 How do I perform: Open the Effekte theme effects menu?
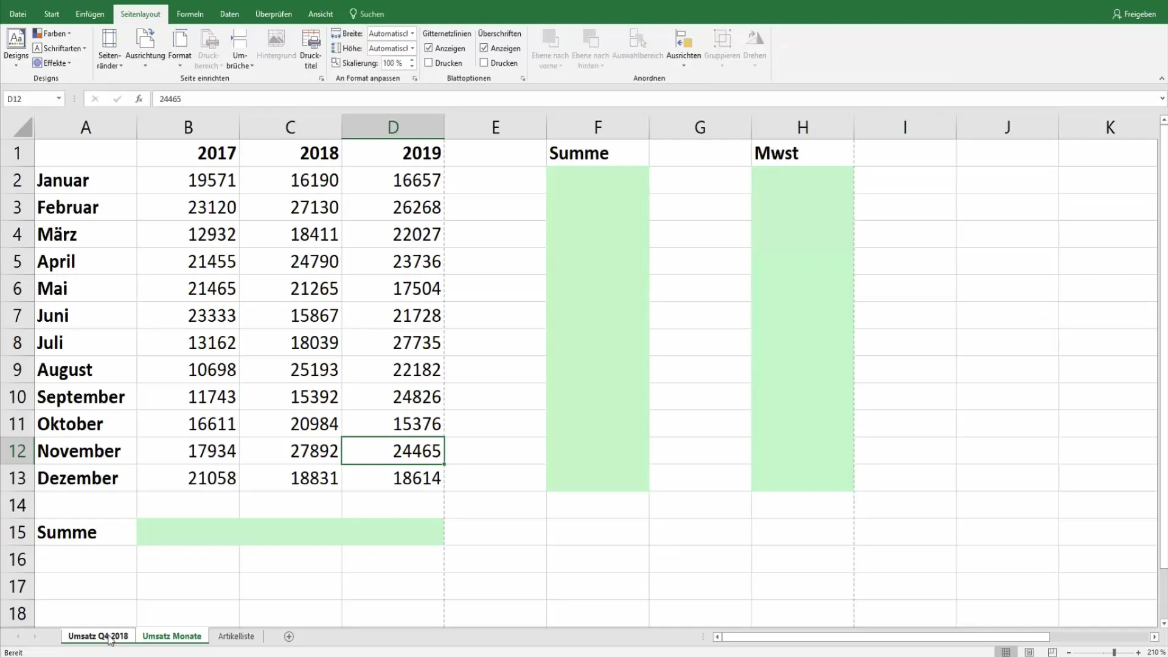pos(52,63)
